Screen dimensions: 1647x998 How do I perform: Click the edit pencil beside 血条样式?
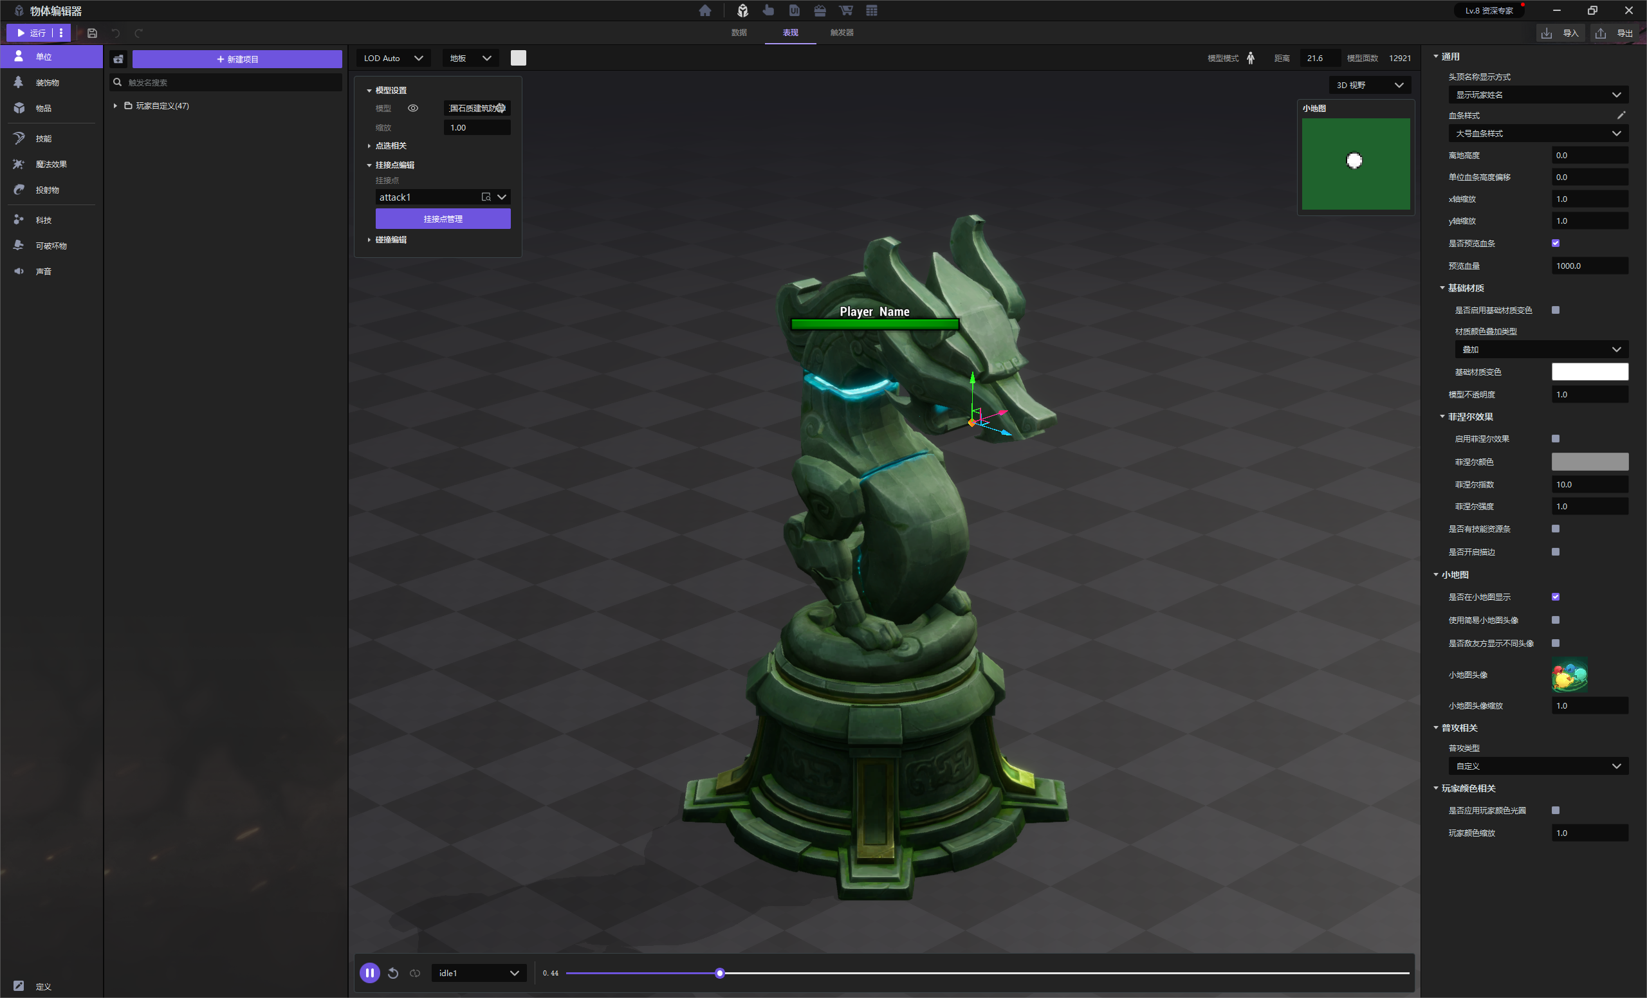tap(1621, 115)
